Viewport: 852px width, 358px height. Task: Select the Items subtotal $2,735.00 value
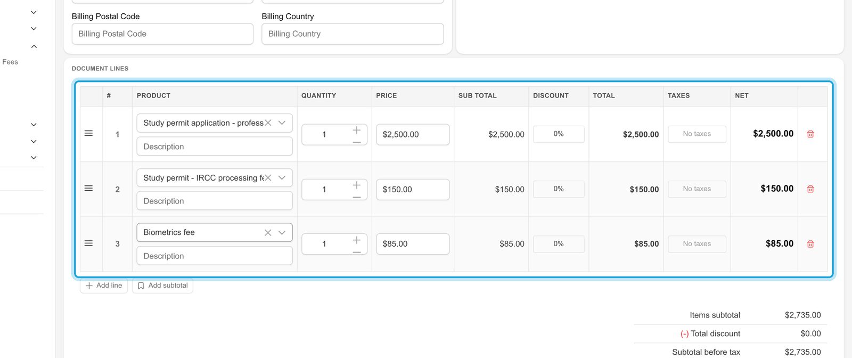click(x=802, y=315)
